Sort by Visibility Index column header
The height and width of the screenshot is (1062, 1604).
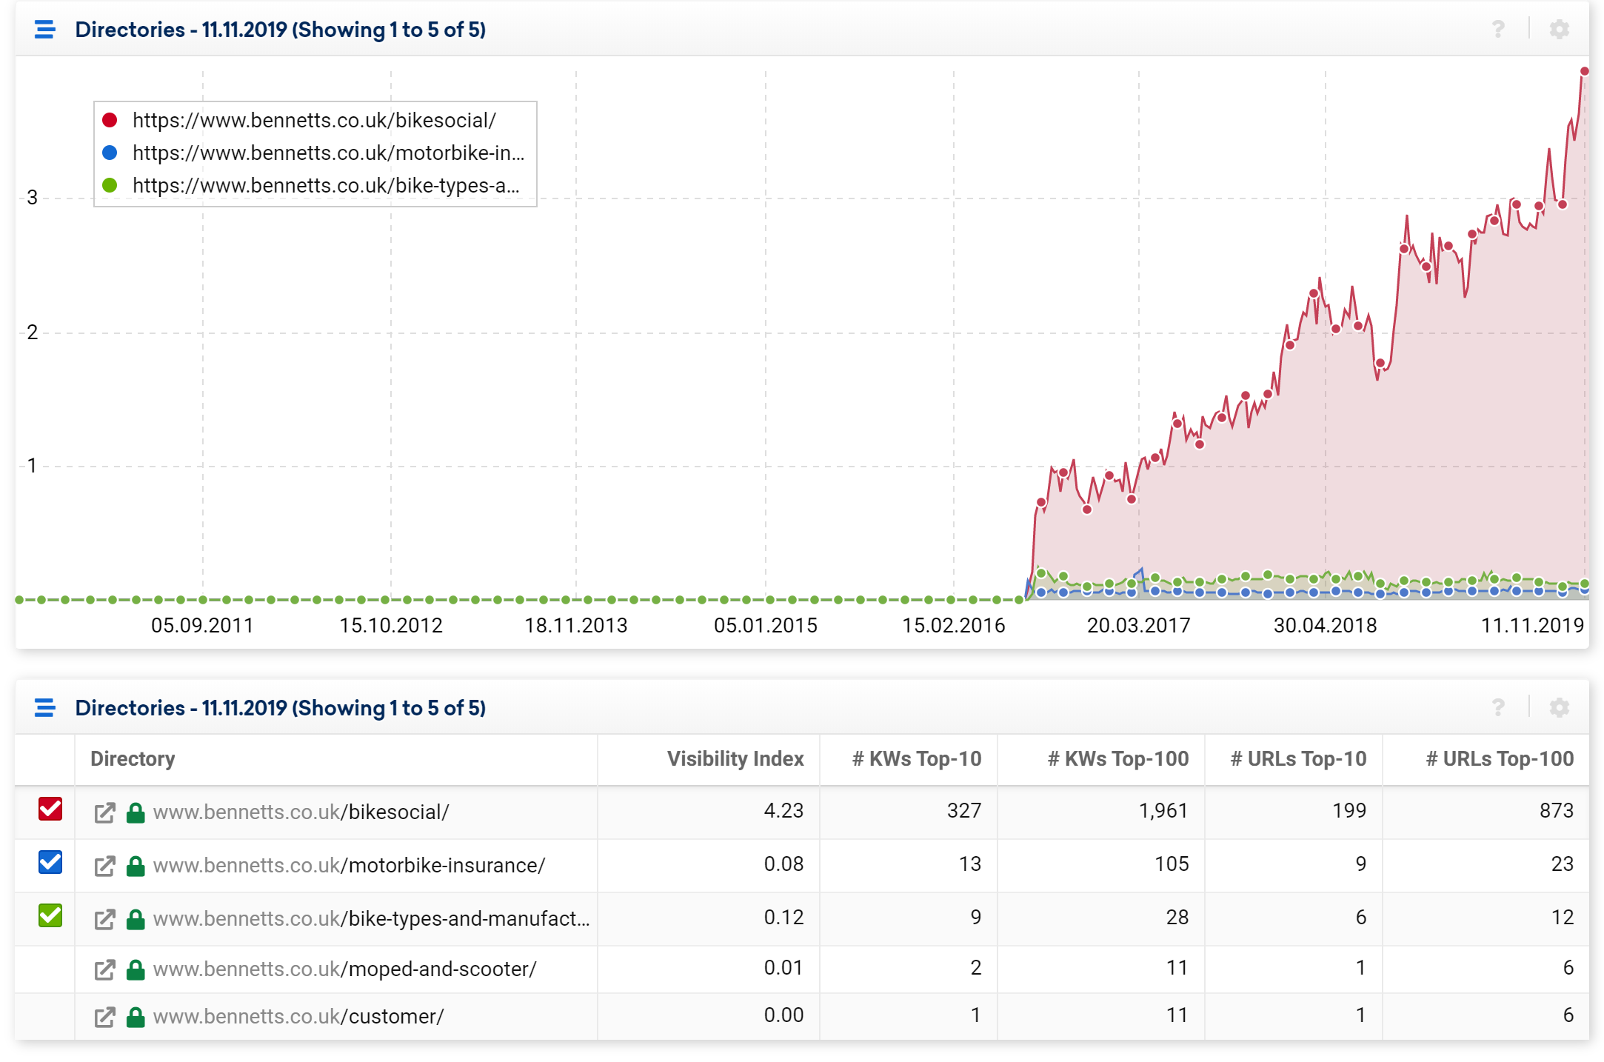pyautogui.click(x=735, y=759)
